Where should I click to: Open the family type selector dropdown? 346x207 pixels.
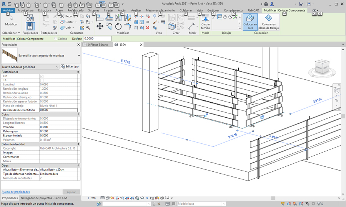point(78,56)
